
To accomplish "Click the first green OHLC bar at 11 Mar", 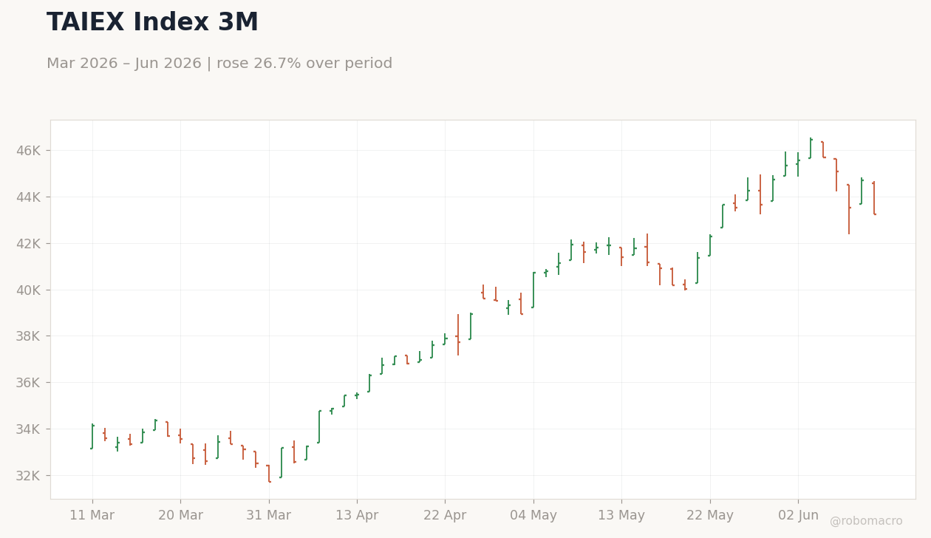I will [92, 436].
